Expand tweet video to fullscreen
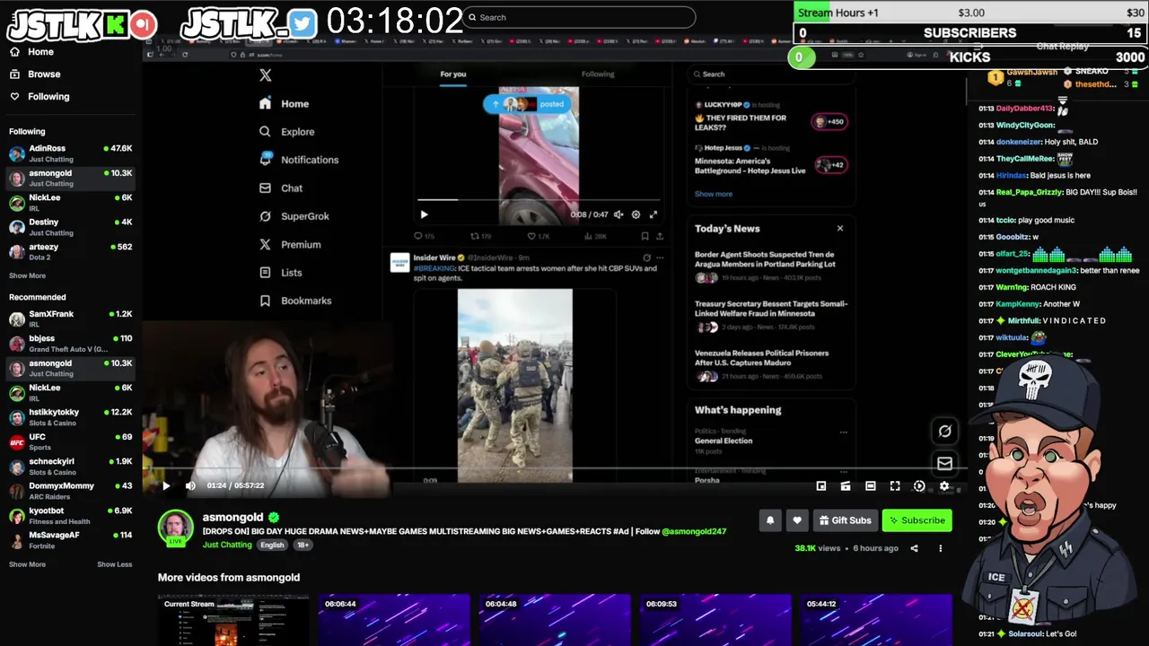1149x646 pixels. (x=653, y=214)
